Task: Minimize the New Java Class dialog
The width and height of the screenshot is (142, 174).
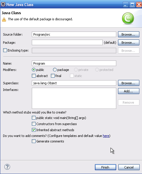Action: [x=126, y=5]
